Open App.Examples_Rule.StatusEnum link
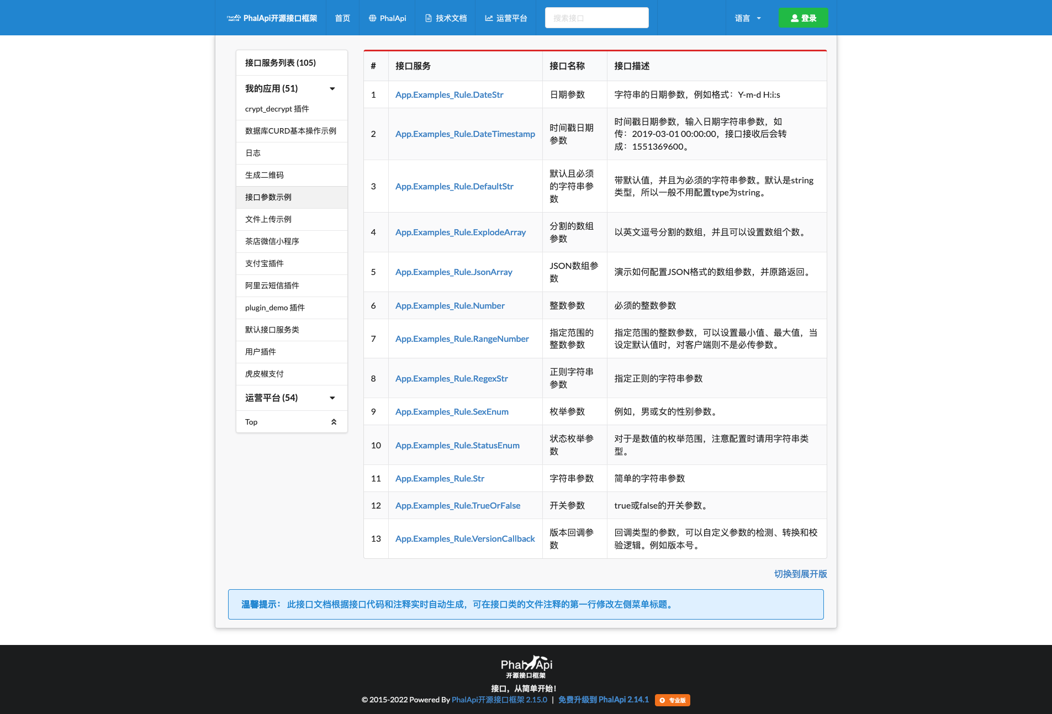 [x=457, y=445]
